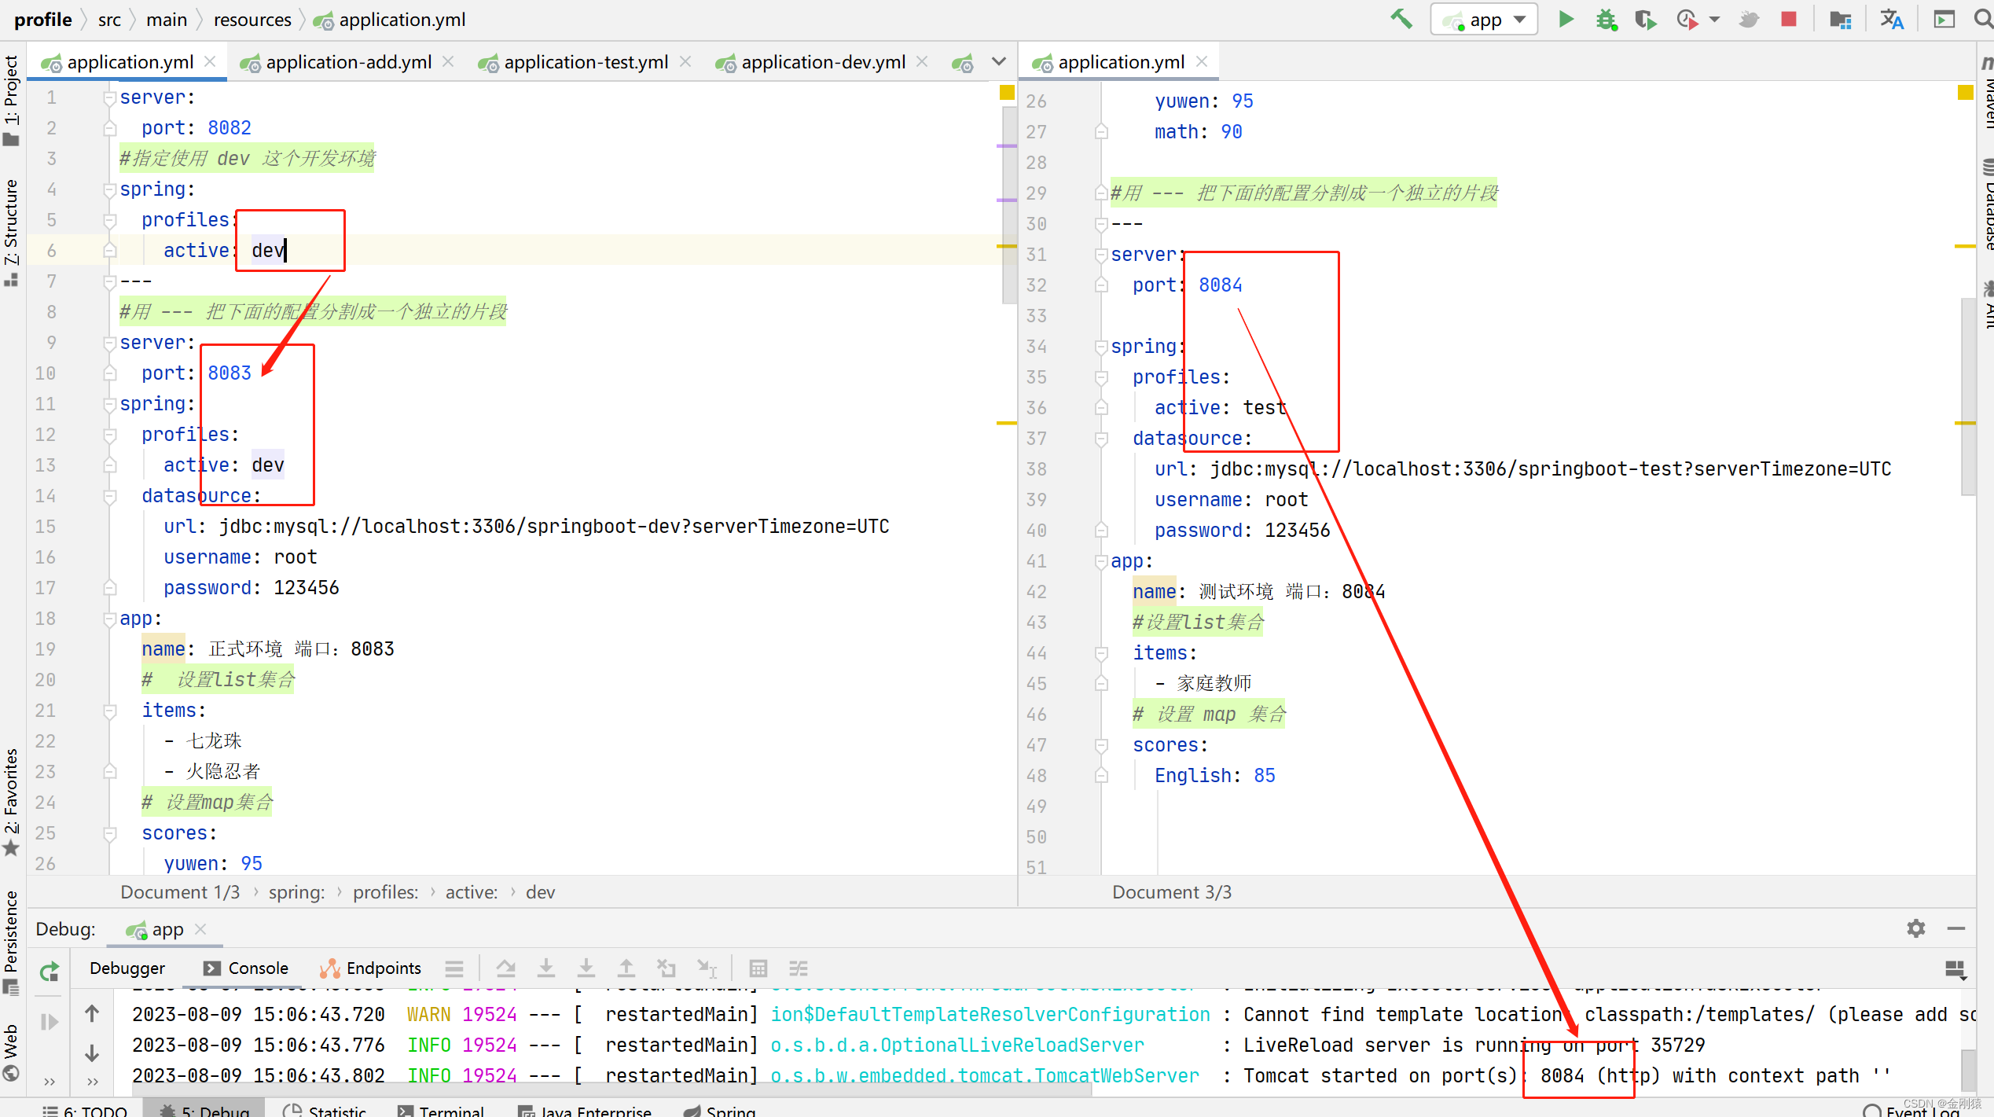The height and width of the screenshot is (1117, 1994).
Task: Click Trace Current Stream Chain icon
Action: pyautogui.click(x=799, y=968)
